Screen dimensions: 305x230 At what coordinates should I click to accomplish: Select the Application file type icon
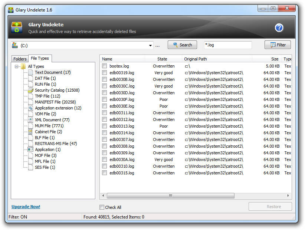(x=30, y=149)
